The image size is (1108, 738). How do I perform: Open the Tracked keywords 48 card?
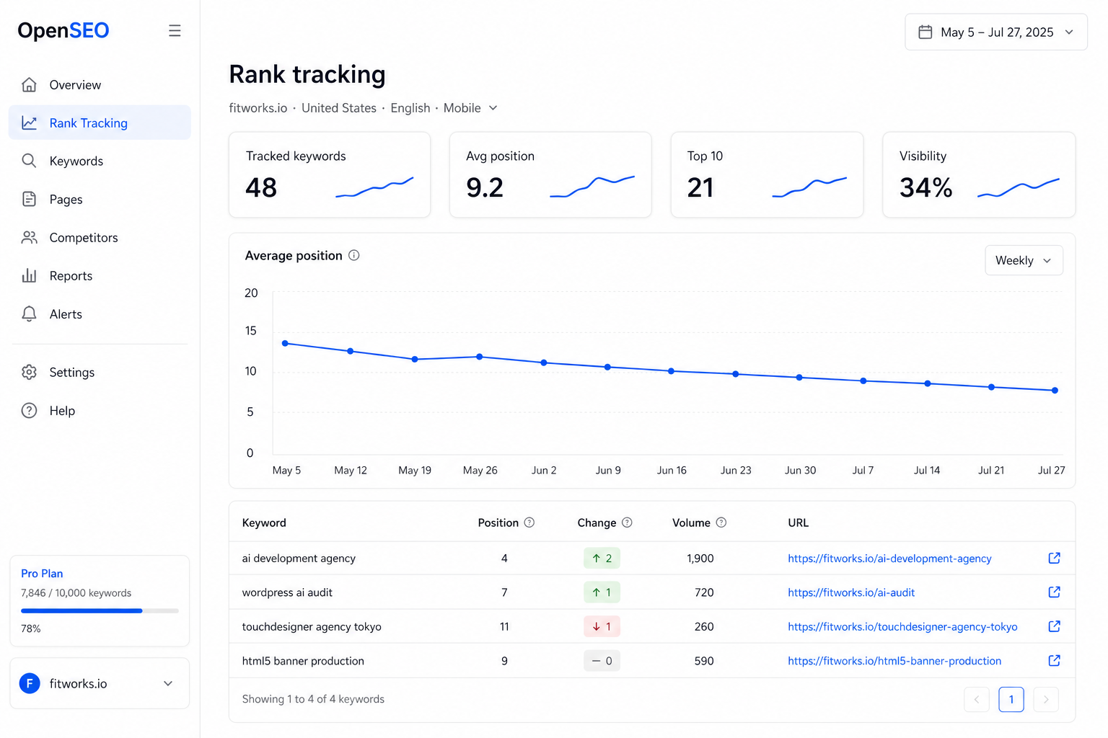(330, 174)
